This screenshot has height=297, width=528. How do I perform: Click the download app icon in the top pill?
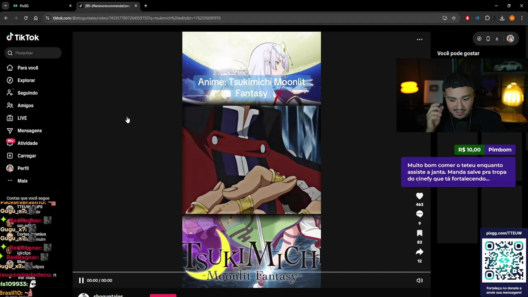pyautogui.click(x=497, y=38)
